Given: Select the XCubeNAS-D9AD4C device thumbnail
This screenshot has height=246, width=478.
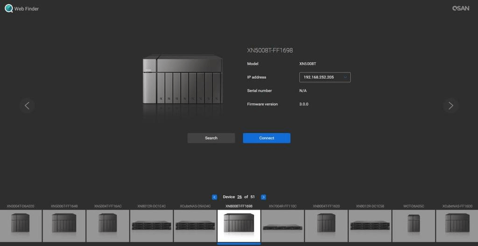Looking at the screenshot, I should (195, 226).
